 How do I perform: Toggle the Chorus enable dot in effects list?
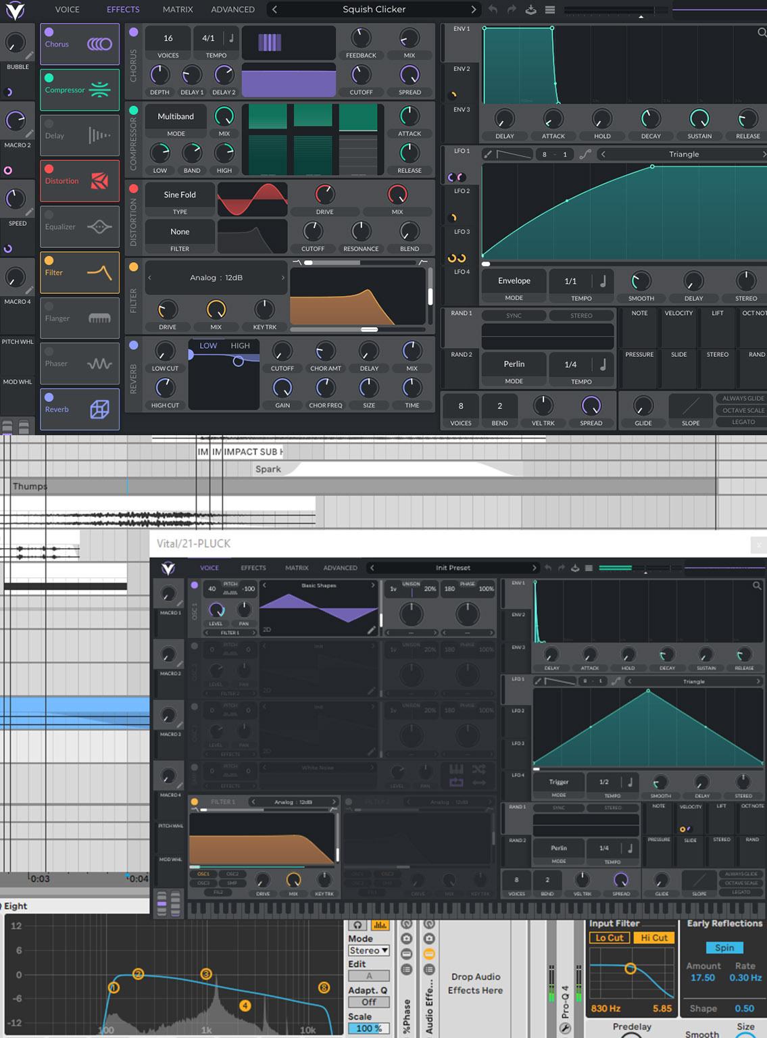click(x=49, y=32)
